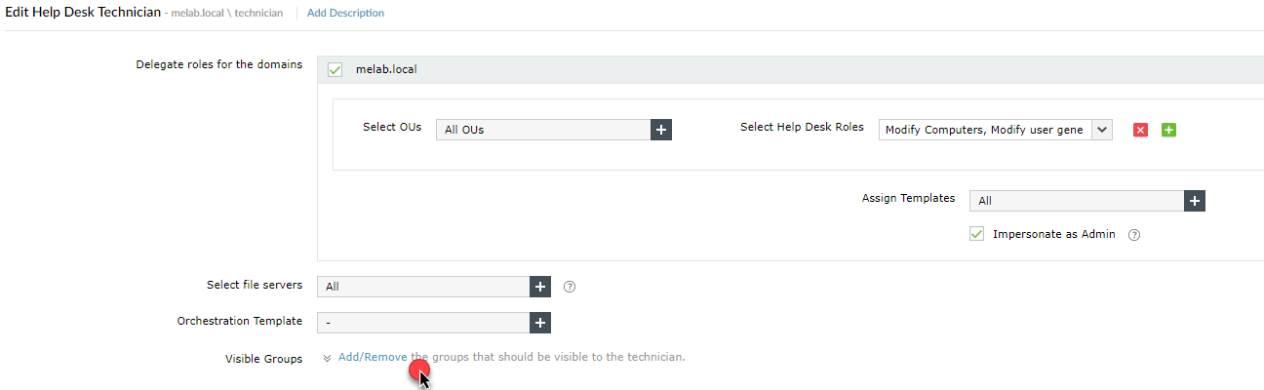Click the plus icon beside All OUs

pyautogui.click(x=661, y=130)
